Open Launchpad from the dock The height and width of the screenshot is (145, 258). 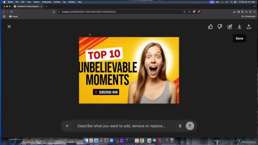pyautogui.click(x=91, y=141)
